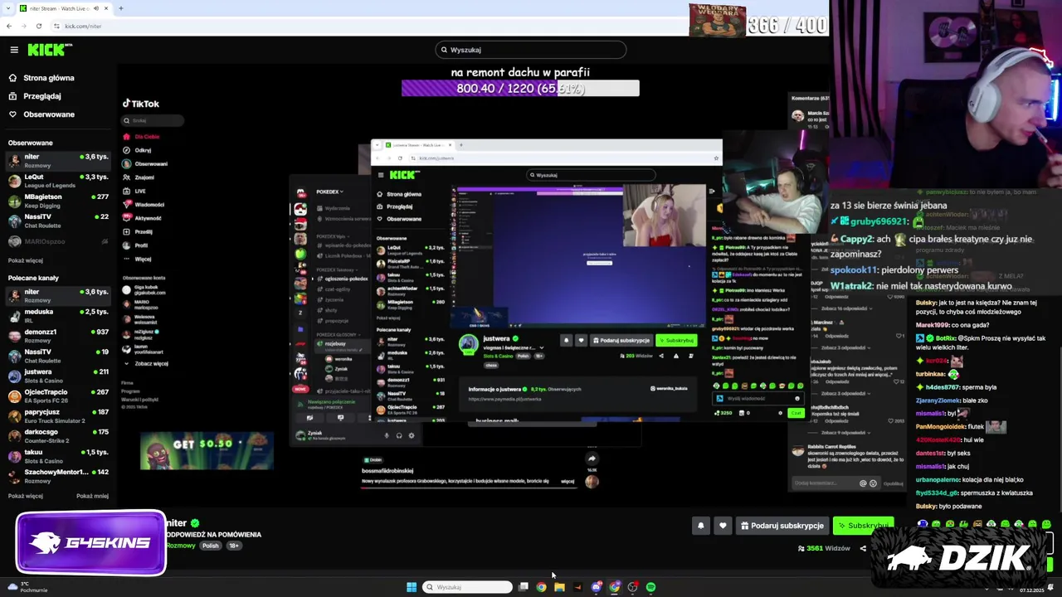Toggle notification bell for niter channel
The image size is (1062, 597).
(700, 526)
